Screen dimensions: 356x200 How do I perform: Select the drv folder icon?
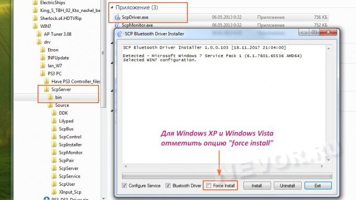[x=39, y=42]
